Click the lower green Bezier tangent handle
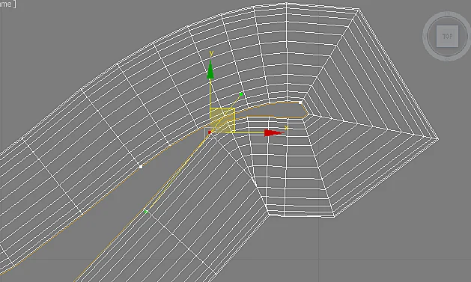Viewport: 471px width, 282px height. [x=146, y=212]
